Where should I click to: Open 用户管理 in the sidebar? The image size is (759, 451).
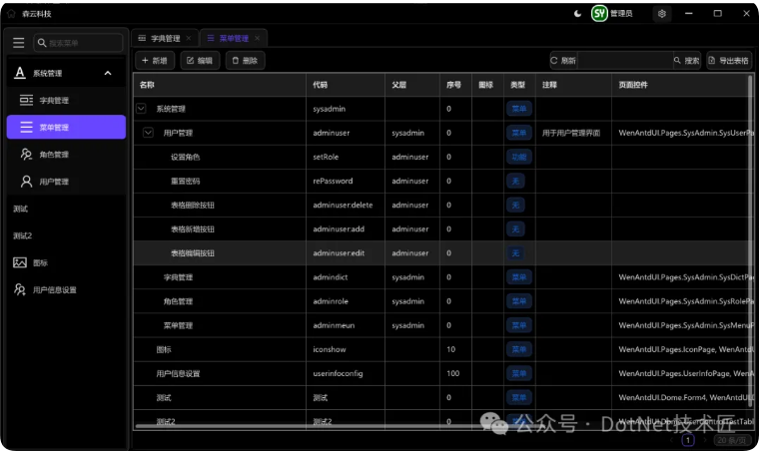[66, 182]
